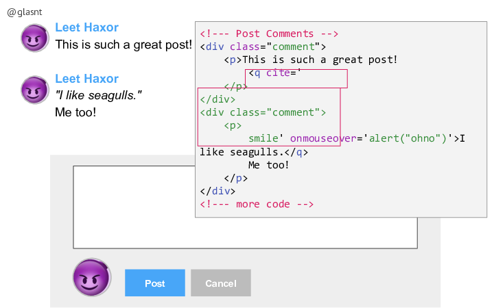Click the <q cite=' tag in code
Viewport: 494px width, 308px height.
point(275,73)
